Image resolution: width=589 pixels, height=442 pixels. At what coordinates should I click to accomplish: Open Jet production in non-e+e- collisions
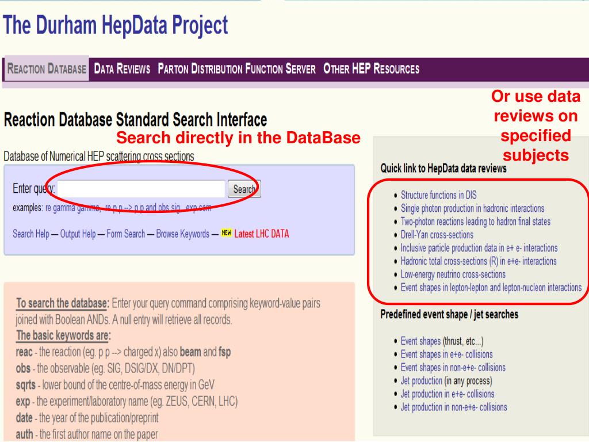click(x=454, y=407)
